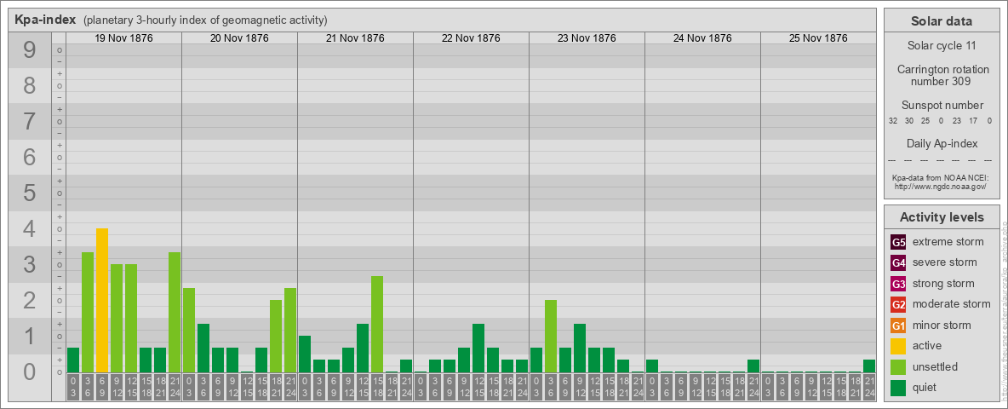
Task: Click the sunspot value 32
Action: click(x=893, y=121)
